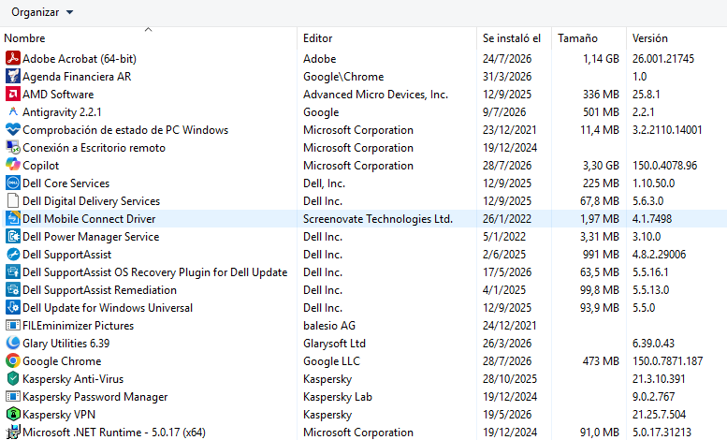Click the Comprobación de estado de PC icon
727x440 pixels.
click(13, 129)
